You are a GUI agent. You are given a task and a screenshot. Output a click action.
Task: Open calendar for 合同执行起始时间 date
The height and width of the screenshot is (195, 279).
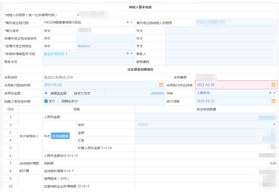pos(161,85)
